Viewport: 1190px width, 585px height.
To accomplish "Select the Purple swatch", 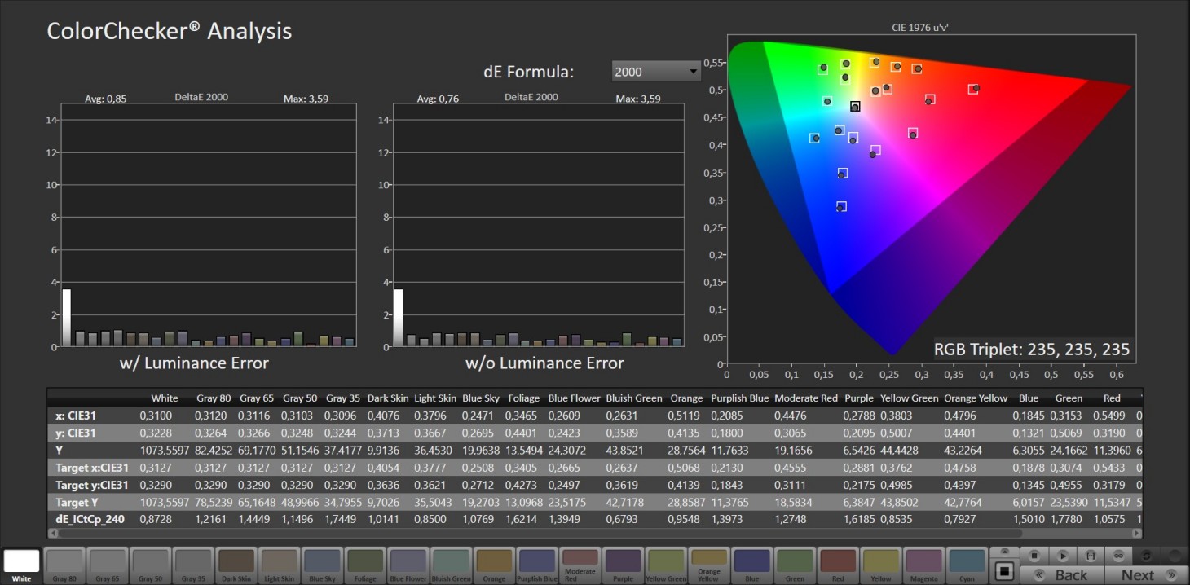I will 623,565.
